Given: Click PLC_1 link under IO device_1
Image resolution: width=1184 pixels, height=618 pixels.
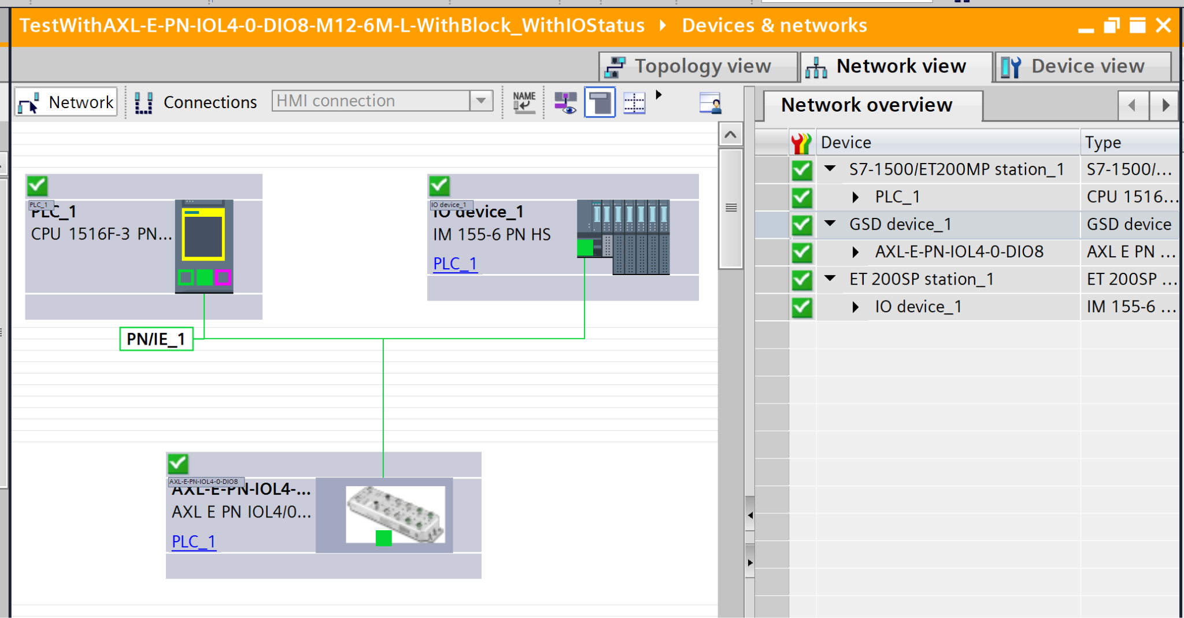Looking at the screenshot, I should click(x=455, y=264).
